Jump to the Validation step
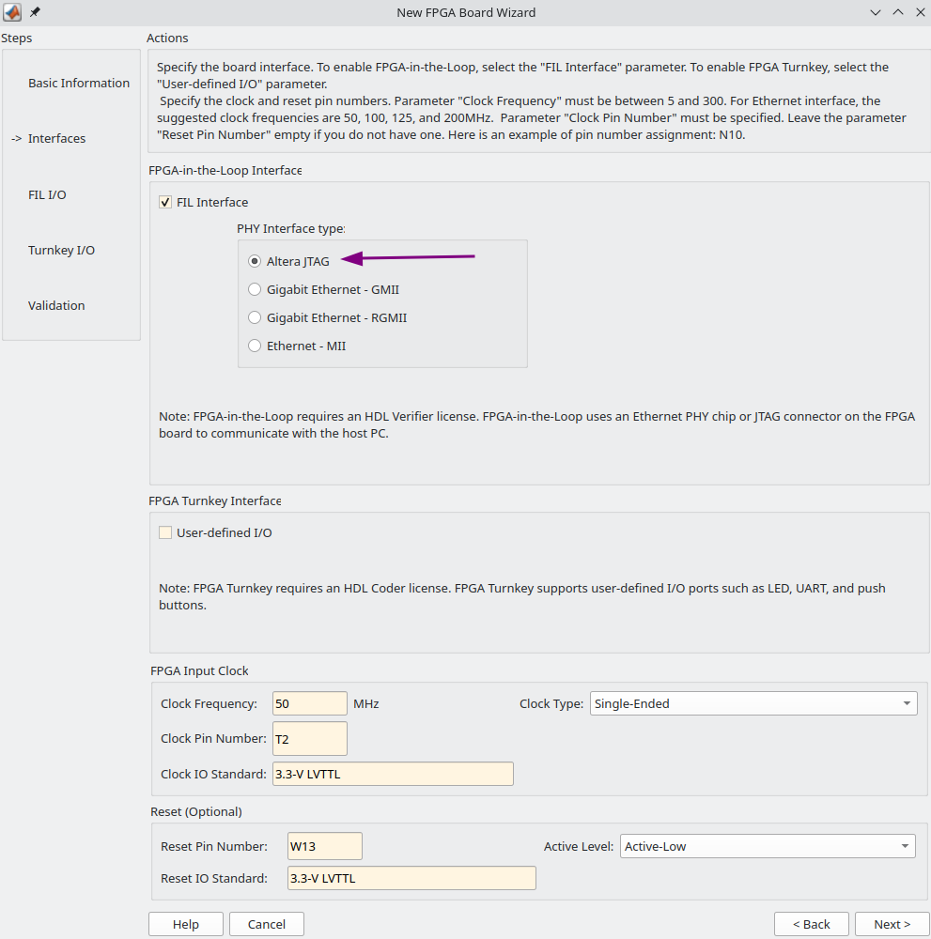 click(56, 305)
